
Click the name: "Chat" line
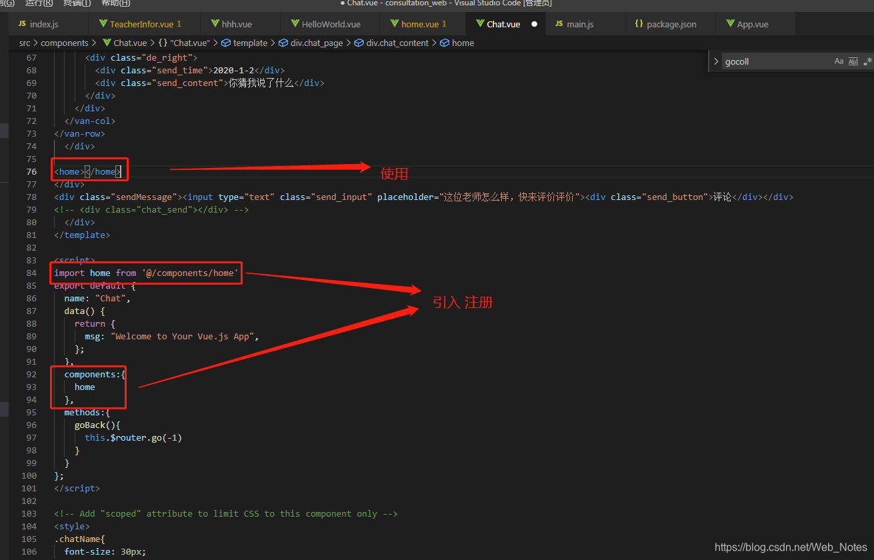click(97, 298)
